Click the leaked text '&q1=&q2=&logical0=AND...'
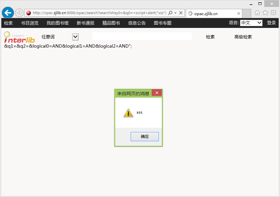The image size is (280, 197). tap(68, 46)
